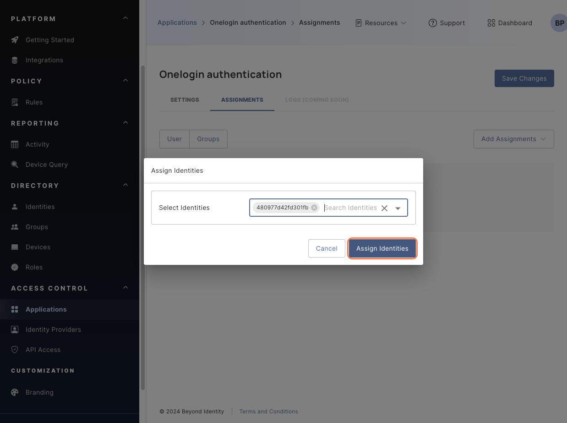Open Activity in sidebar

coord(70,144)
